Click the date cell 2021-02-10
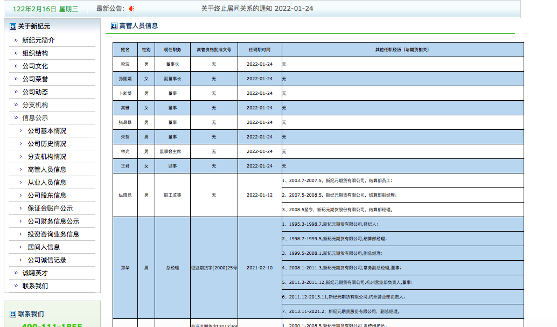The width and height of the screenshot is (557, 327). click(260, 268)
